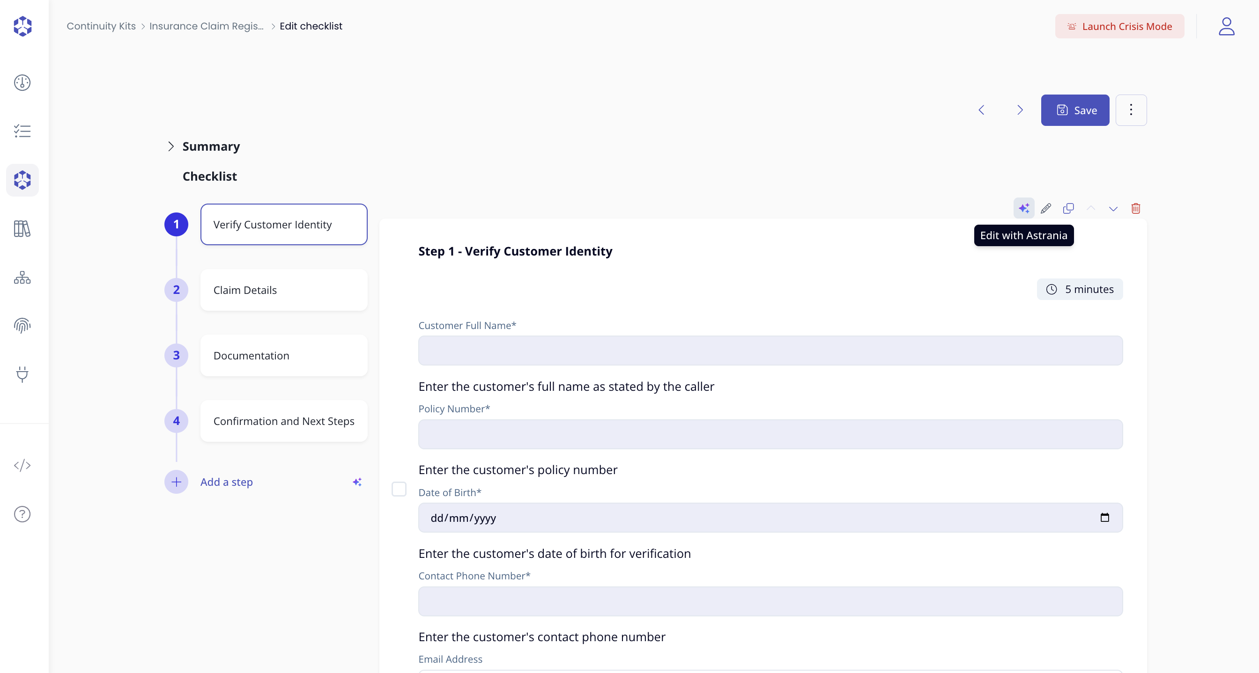
Task: Click the Edit with Astrania sparkle icon
Action: click(x=1023, y=209)
